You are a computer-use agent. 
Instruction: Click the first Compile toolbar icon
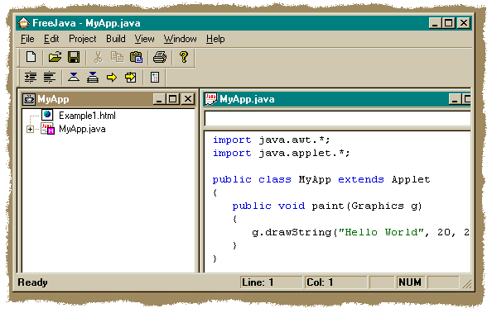click(74, 77)
